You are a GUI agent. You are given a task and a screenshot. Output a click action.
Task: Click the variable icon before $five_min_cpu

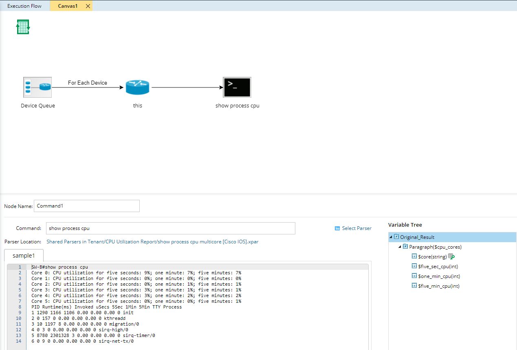[x=414, y=286]
